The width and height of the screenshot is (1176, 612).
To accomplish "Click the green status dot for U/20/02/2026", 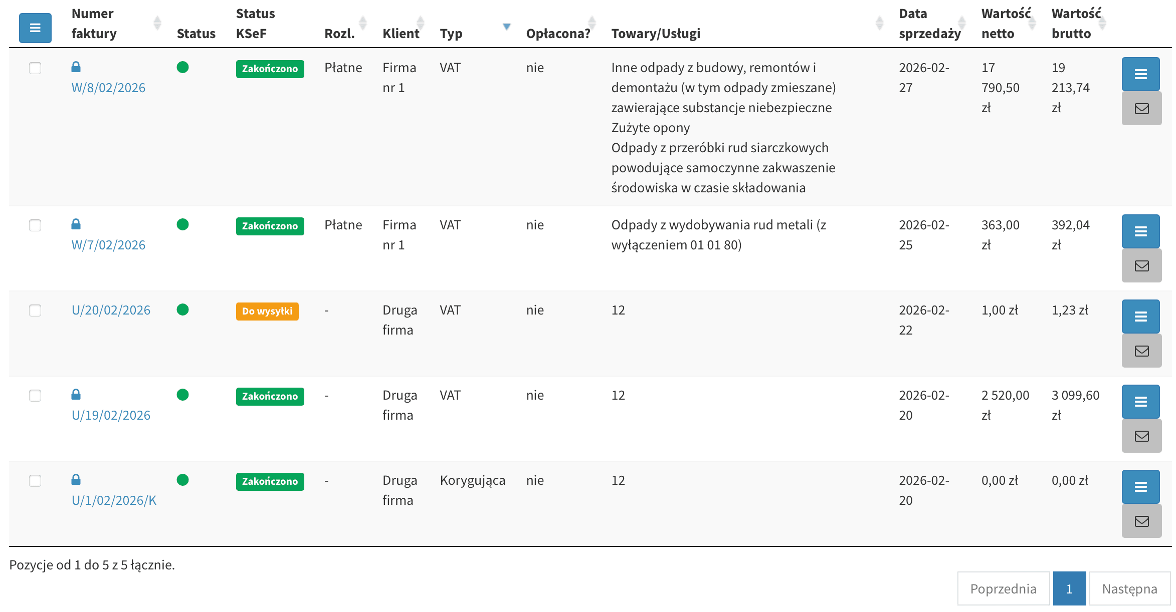I will (183, 310).
